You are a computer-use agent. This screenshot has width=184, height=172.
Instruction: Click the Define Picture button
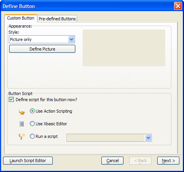pos(42,49)
